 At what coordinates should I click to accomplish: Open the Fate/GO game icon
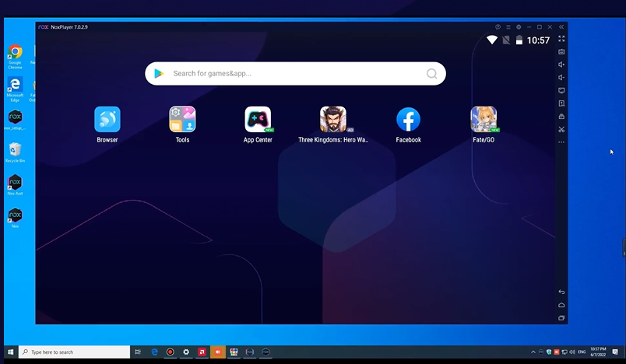click(x=484, y=119)
